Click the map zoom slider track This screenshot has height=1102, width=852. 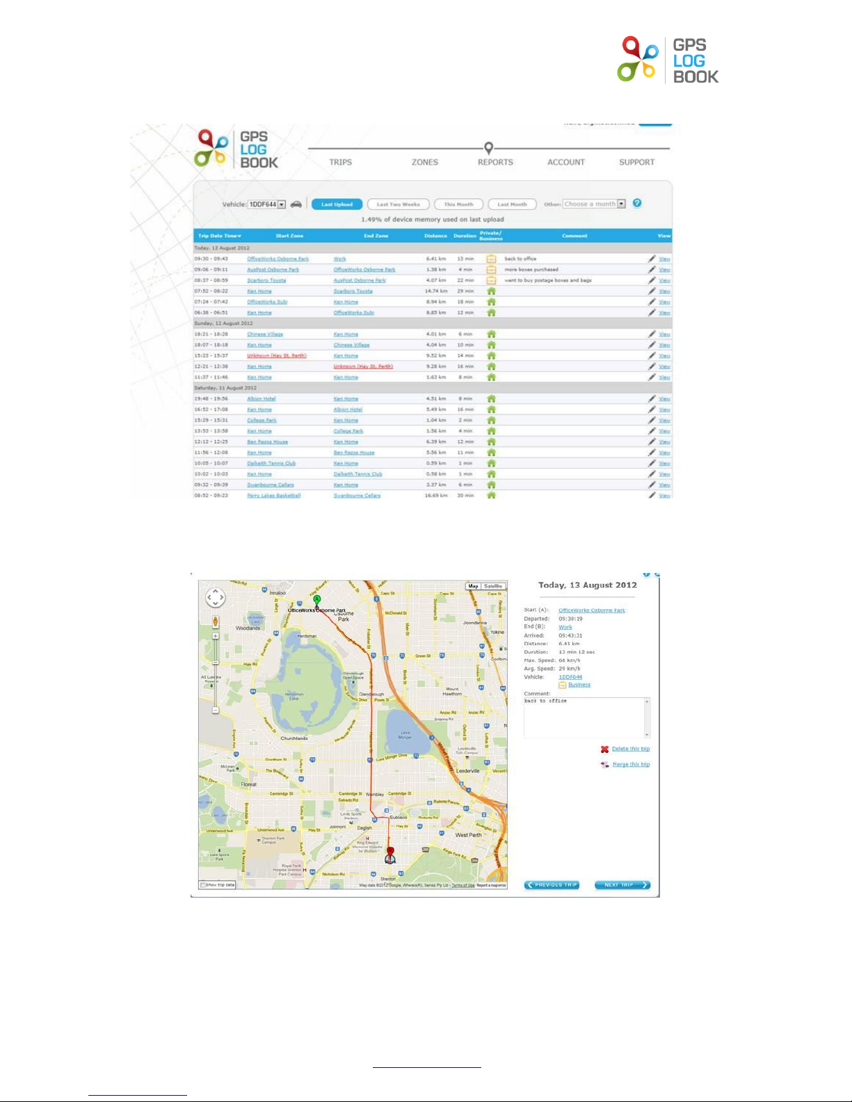[x=216, y=673]
